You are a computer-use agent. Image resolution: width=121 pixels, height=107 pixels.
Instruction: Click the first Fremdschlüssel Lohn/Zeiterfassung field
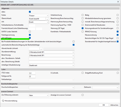[32, 29]
